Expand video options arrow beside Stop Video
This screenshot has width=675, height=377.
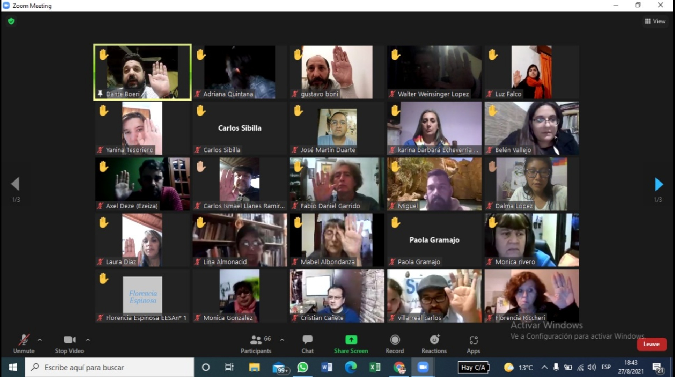(x=88, y=340)
